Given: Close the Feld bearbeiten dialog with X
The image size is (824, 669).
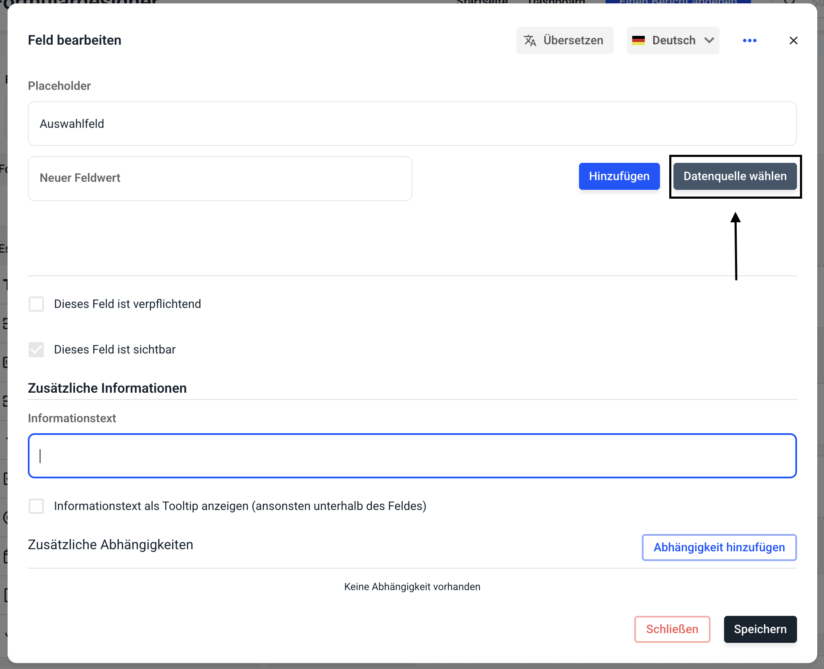Looking at the screenshot, I should tap(793, 40).
